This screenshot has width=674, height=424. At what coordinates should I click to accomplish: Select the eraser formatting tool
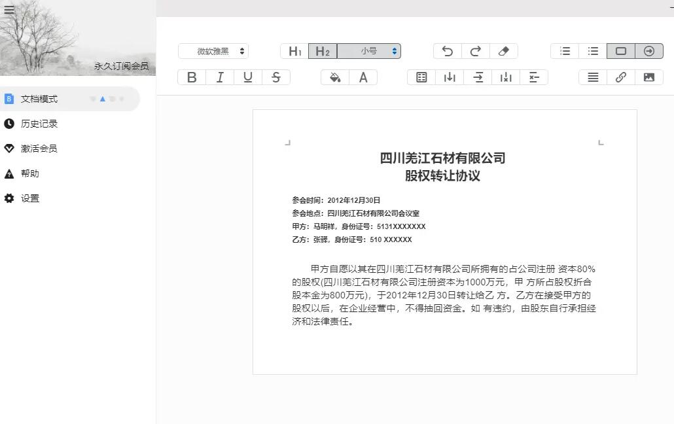(x=504, y=51)
